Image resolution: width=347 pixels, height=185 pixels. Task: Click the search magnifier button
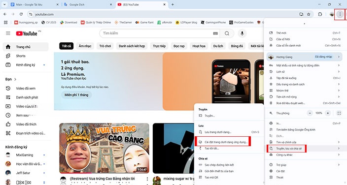coord(227,33)
